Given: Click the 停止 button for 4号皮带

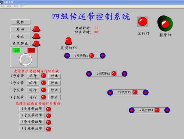Looking at the screenshot, I should [54, 97].
